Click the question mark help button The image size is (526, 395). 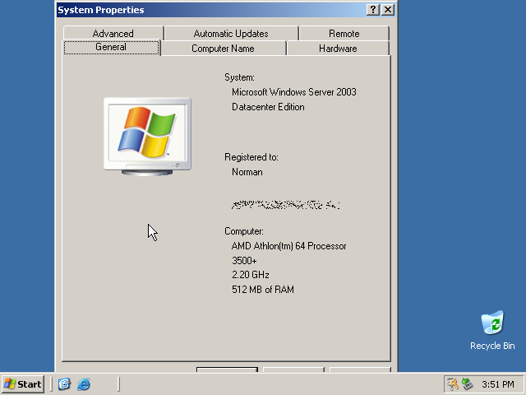[x=372, y=9]
